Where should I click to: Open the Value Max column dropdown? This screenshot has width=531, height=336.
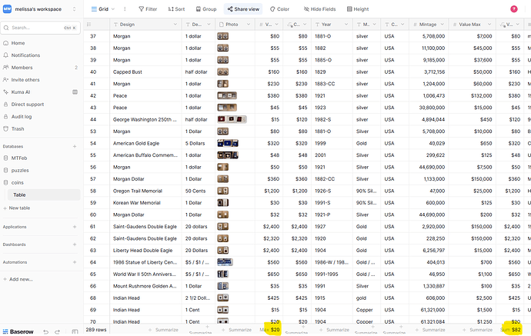pyautogui.click(x=489, y=25)
